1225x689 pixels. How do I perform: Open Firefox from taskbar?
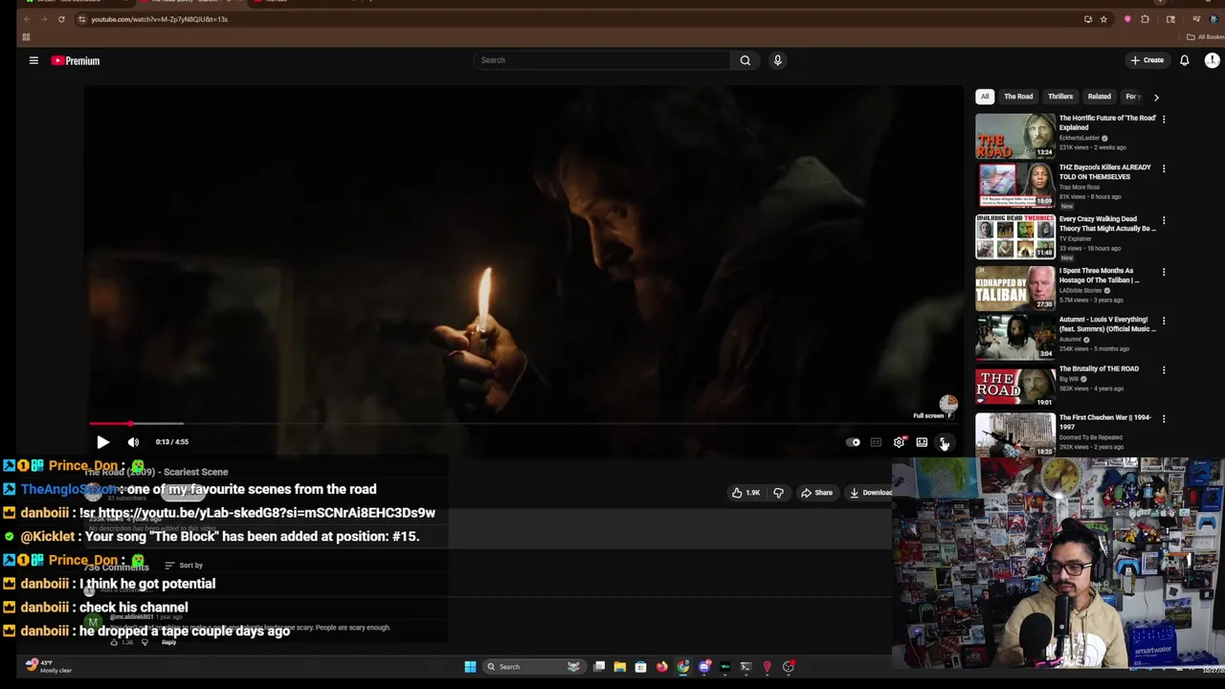(662, 667)
